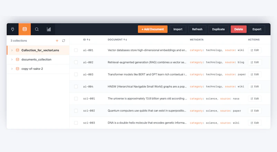The width and height of the screenshot is (277, 152).
Task: Click document text 'DNA is a double-helix molecule...'
Action: (147, 123)
